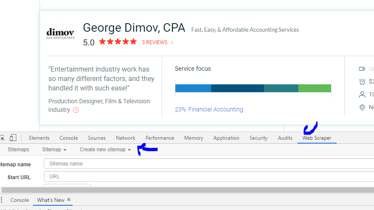Open the Audits tab
Viewport: 374px width, 210px height.
click(285, 138)
